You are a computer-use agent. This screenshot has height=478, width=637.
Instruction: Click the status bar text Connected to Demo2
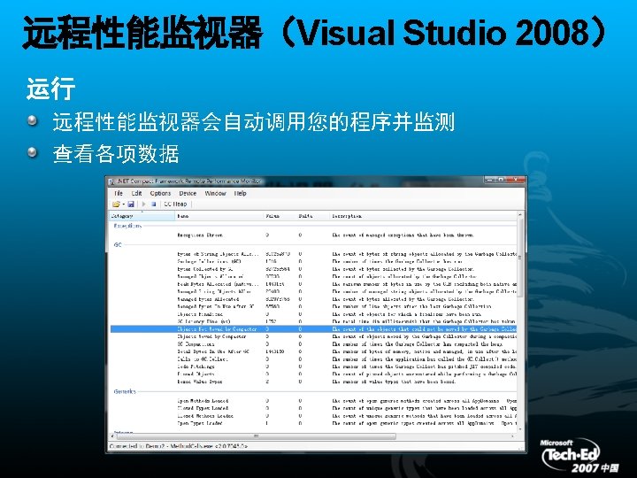(178, 446)
